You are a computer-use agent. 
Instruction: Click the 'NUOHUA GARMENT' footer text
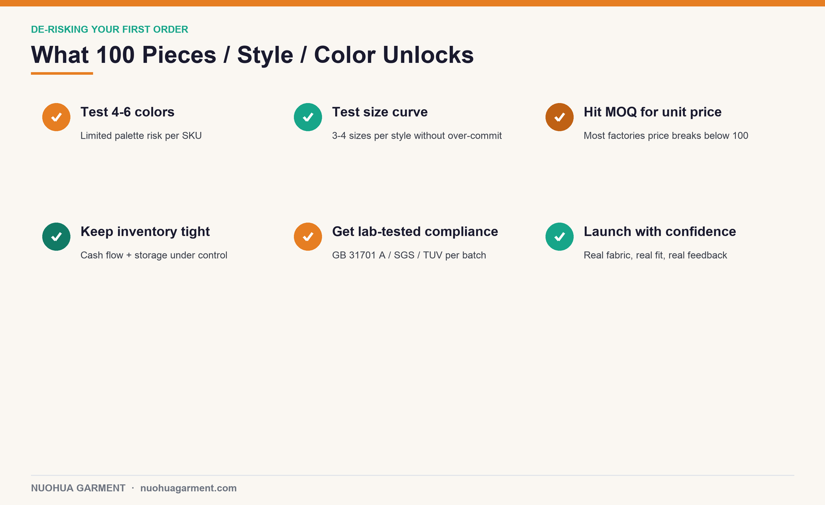pos(78,488)
